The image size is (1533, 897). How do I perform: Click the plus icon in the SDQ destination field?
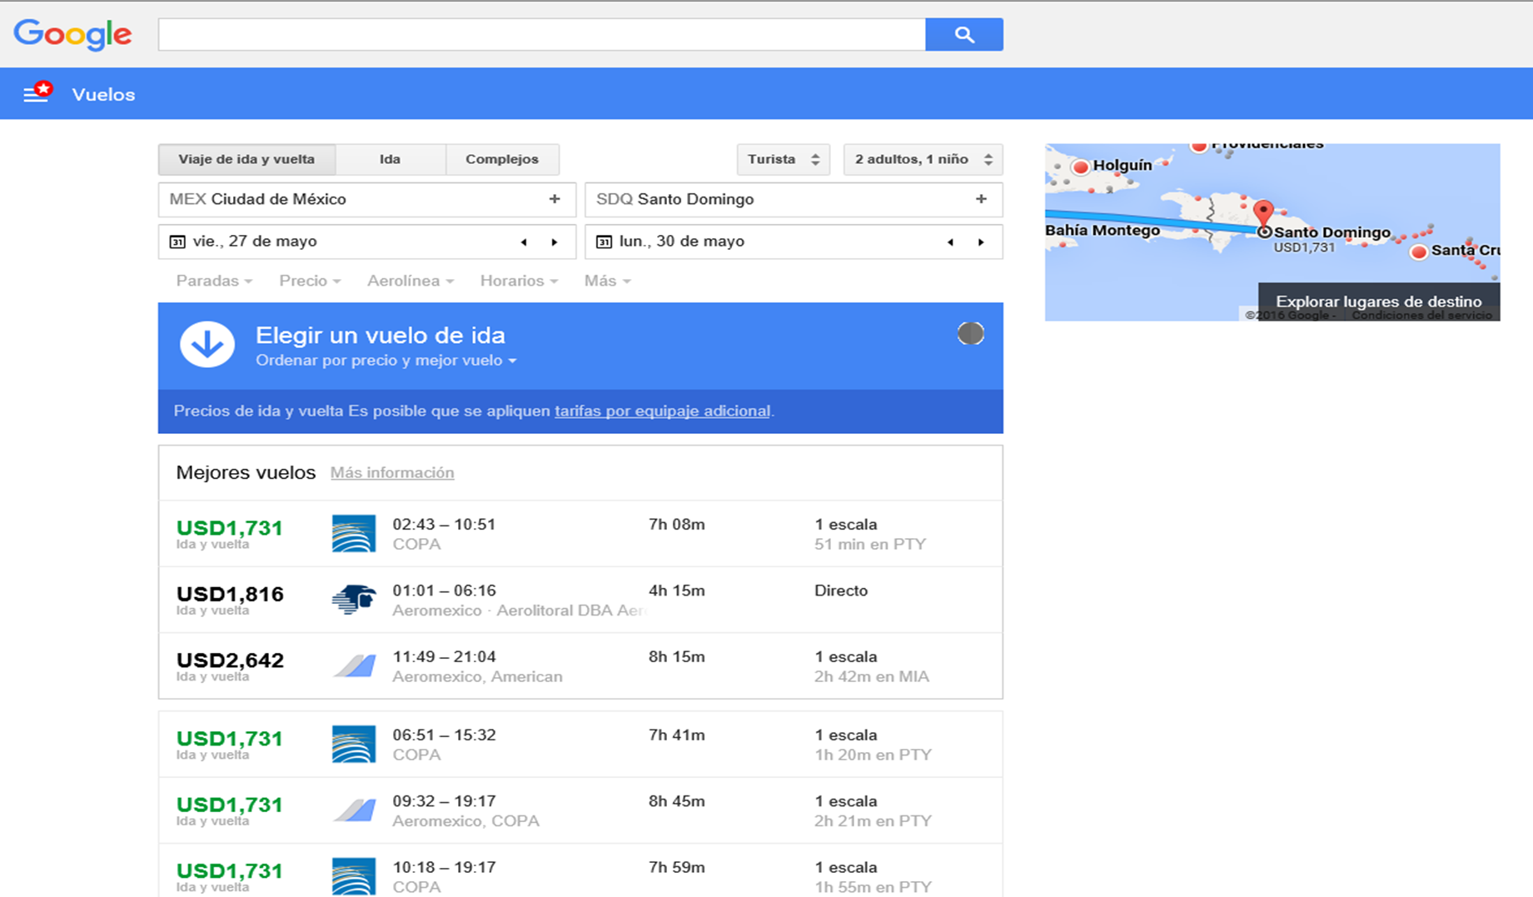coord(981,199)
